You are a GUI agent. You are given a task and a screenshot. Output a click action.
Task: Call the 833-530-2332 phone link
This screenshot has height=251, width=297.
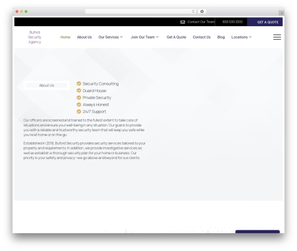pos(232,22)
